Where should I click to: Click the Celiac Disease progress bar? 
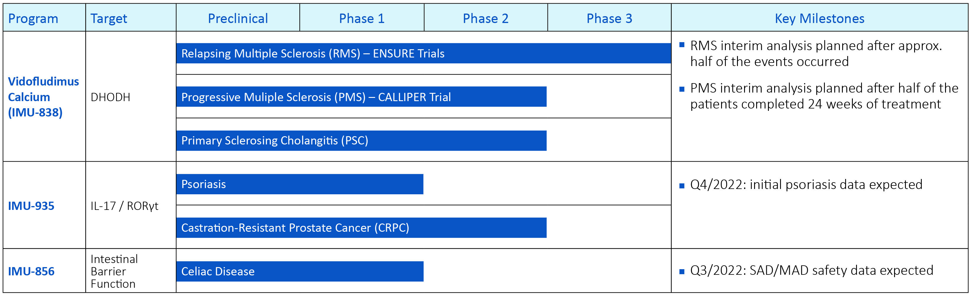300,272
